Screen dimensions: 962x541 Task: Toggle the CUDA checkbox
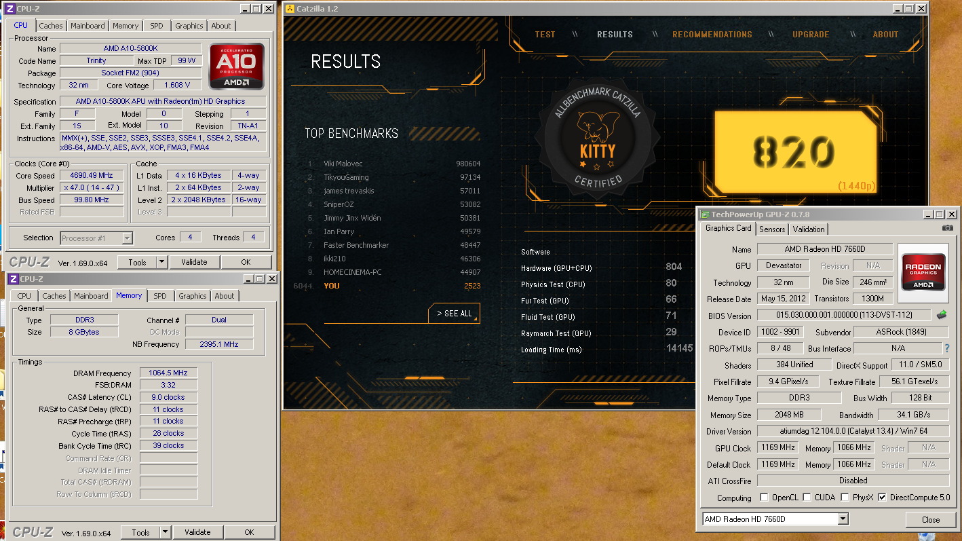(x=807, y=498)
